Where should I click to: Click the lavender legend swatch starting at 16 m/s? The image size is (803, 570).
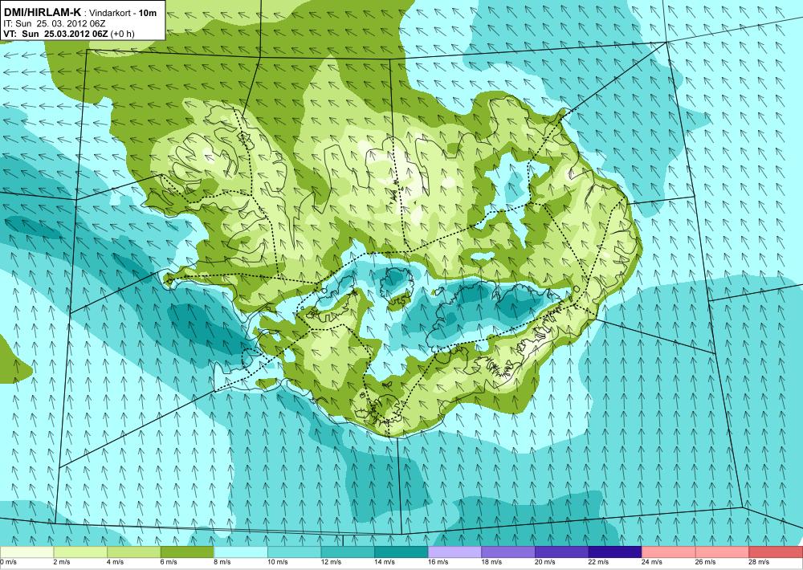454,552
